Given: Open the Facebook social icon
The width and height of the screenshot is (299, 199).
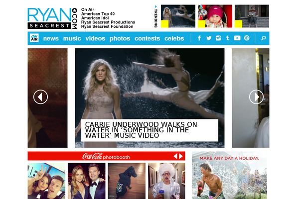Looking at the screenshot, I should click(x=199, y=38).
